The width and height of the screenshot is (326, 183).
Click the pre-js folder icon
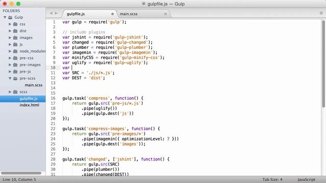pyautogui.click(x=15, y=72)
